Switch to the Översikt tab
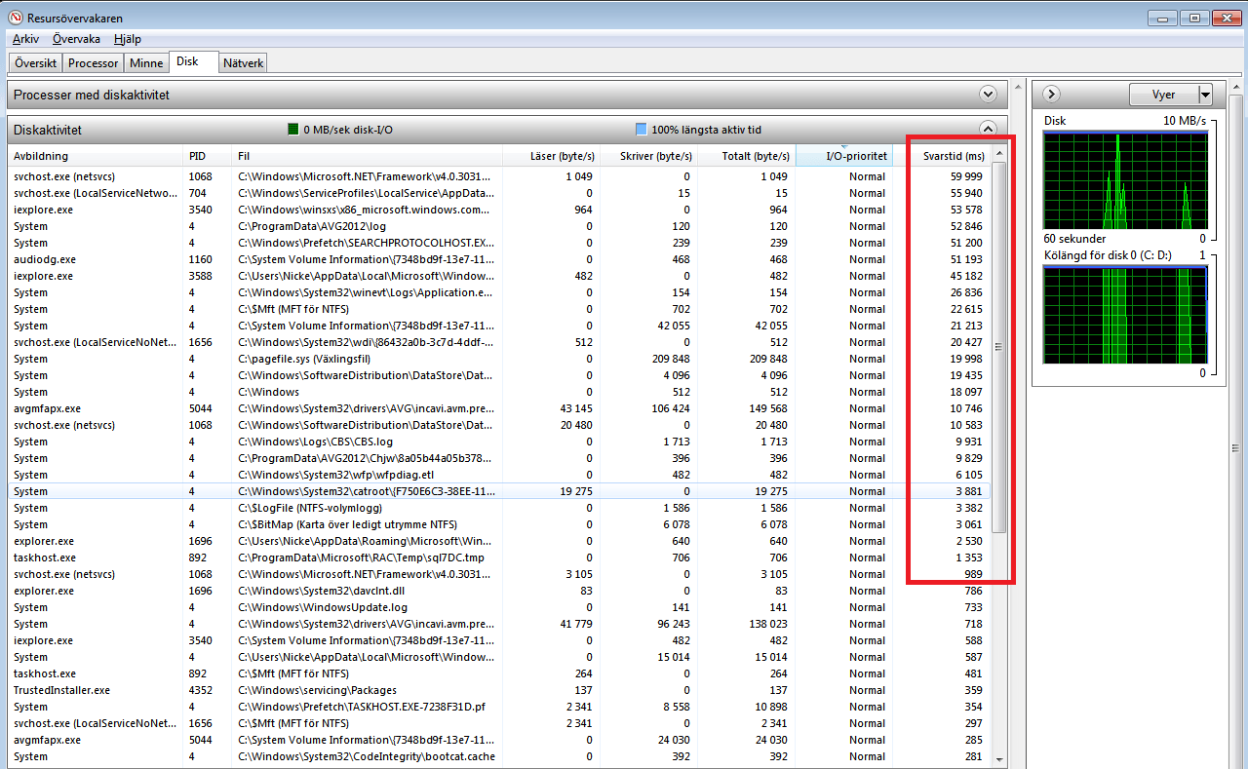This screenshot has width=1248, height=769. (36, 63)
